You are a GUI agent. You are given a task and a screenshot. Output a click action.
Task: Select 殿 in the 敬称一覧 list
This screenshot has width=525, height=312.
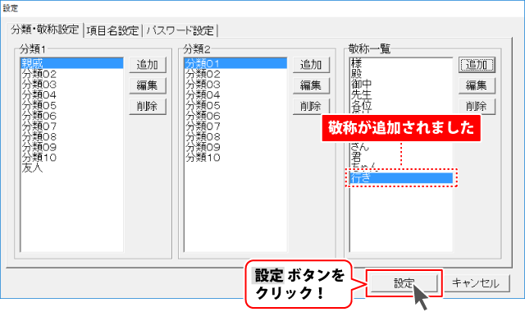[x=401, y=74]
